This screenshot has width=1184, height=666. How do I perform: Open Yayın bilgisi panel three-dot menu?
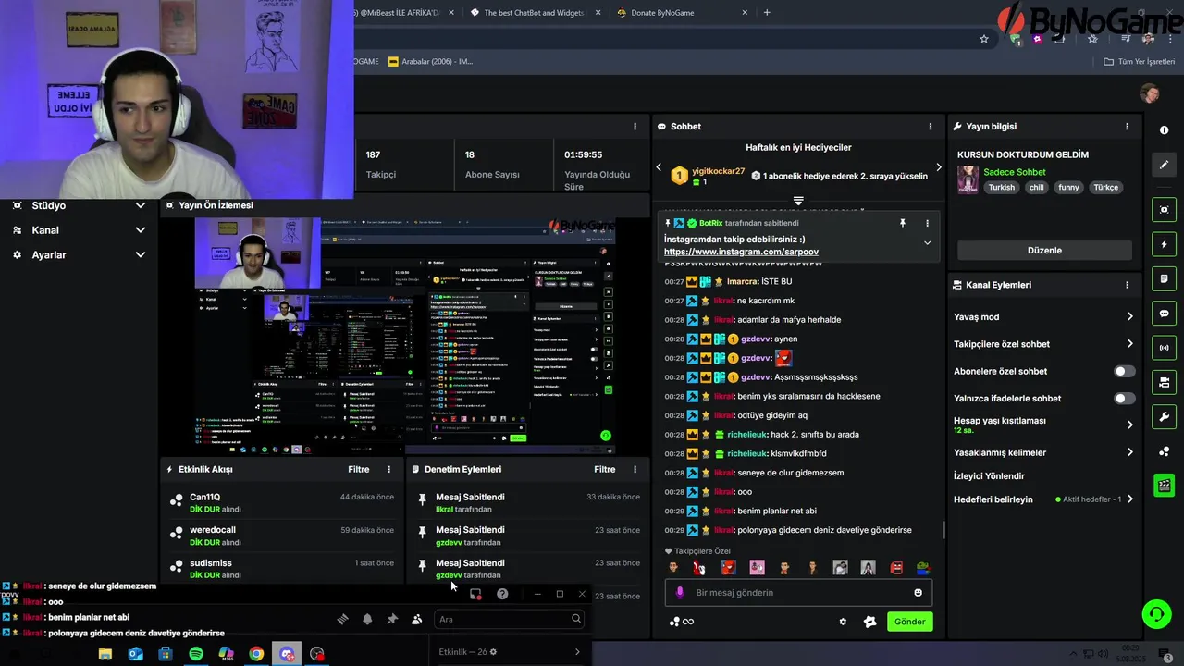tap(1127, 127)
